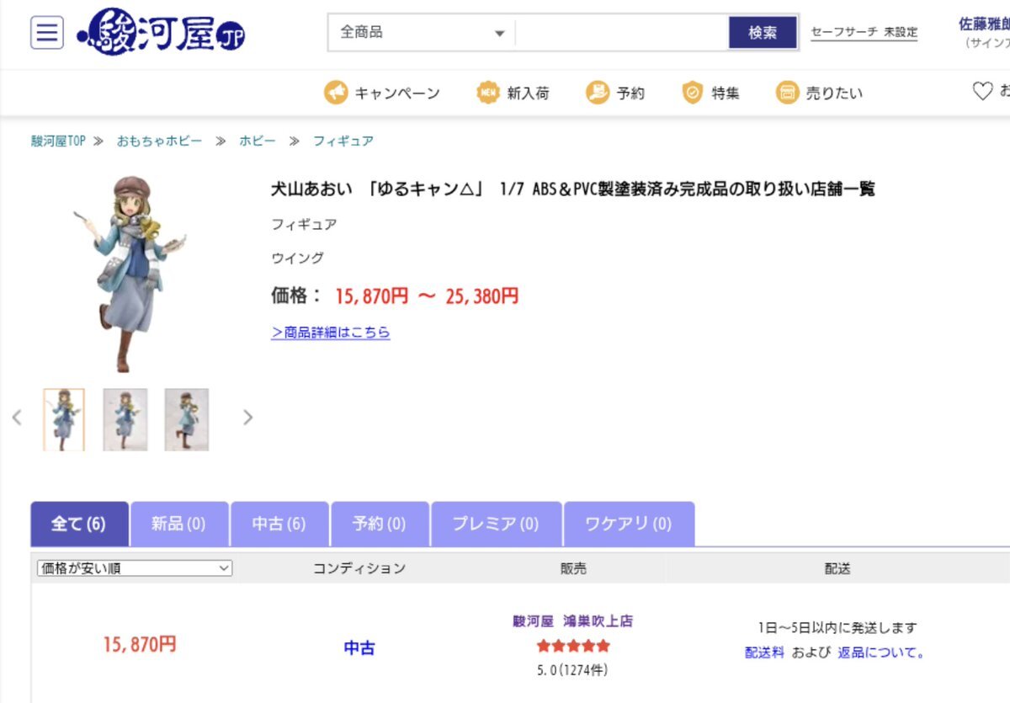Open 駿河屋 鴻巣吹上店 seller link
This screenshot has height=703, width=1010.
573,621
